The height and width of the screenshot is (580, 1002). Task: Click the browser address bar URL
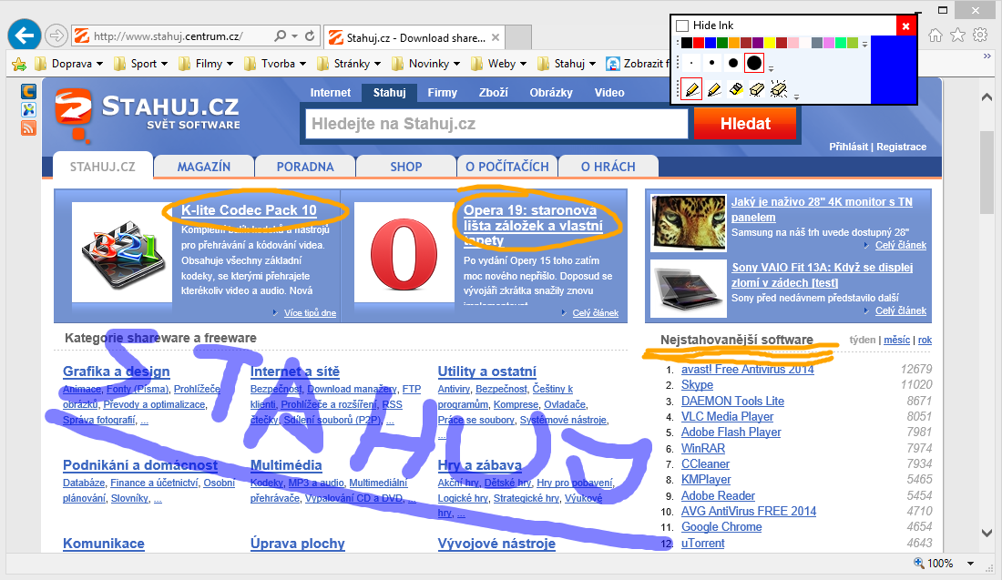tap(168, 36)
